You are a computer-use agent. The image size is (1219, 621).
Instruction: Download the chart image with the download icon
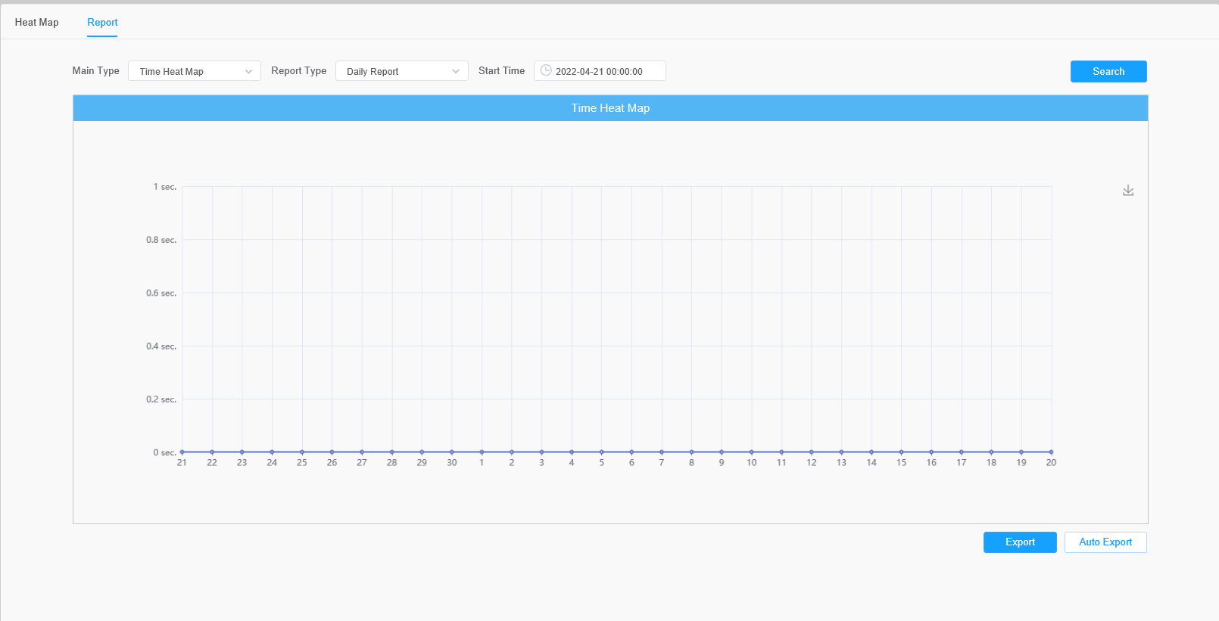coord(1128,191)
